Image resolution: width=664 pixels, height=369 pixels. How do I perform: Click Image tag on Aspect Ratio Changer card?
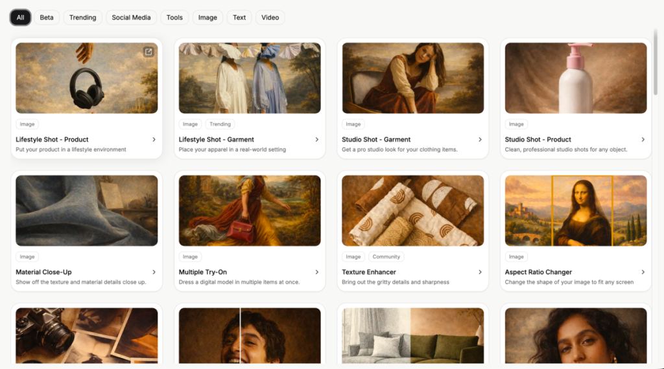click(516, 257)
